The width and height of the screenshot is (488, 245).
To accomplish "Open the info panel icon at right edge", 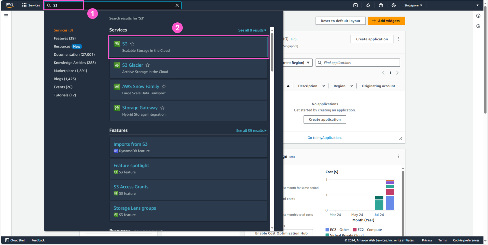I will pyautogui.click(x=478, y=16).
